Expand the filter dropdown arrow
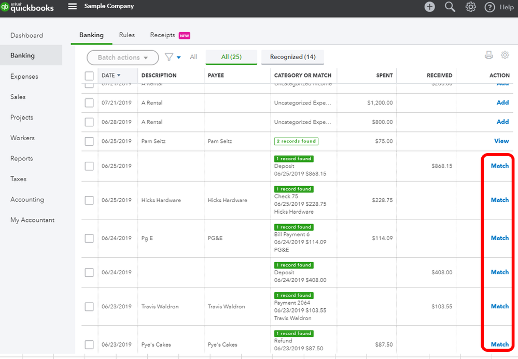This screenshot has height=359, width=518. [x=179, y=57]
